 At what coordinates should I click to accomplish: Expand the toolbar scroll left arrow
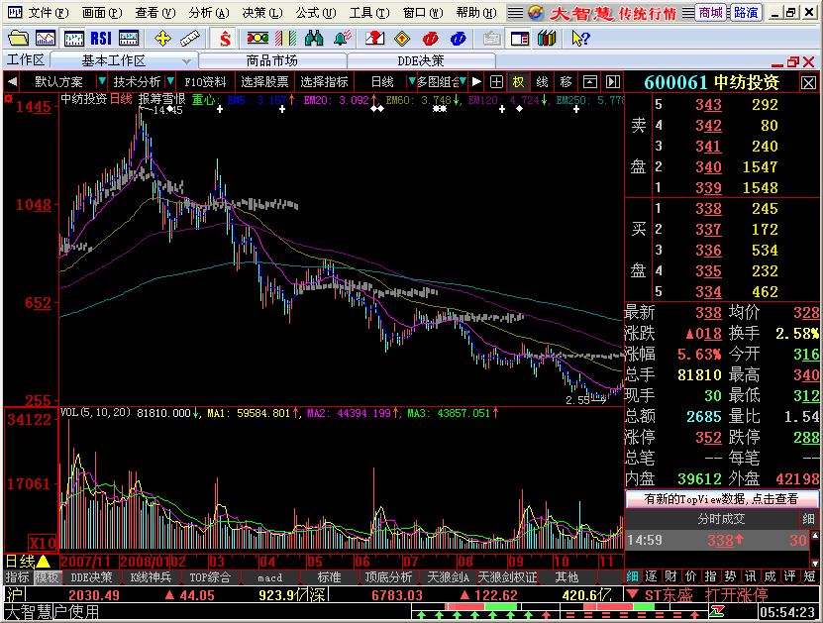(x=12, y=82)
